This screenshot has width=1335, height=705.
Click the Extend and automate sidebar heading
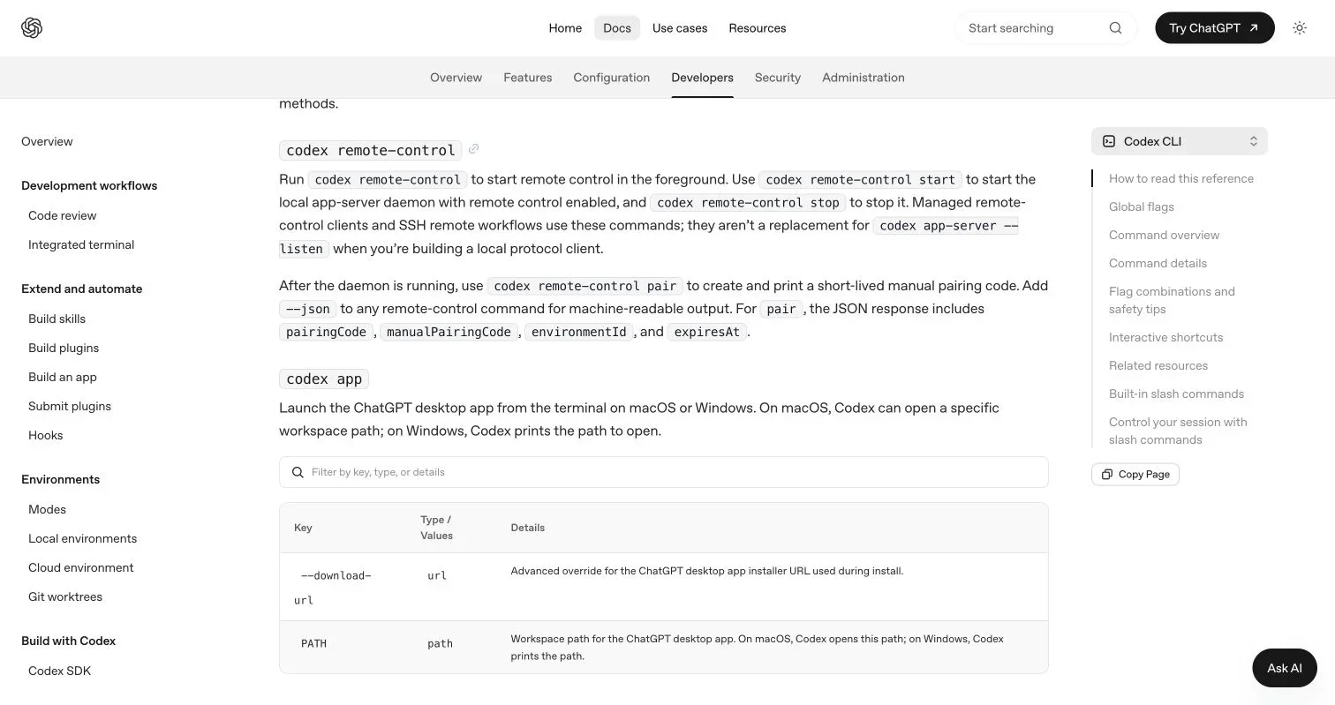pos(81,289)
